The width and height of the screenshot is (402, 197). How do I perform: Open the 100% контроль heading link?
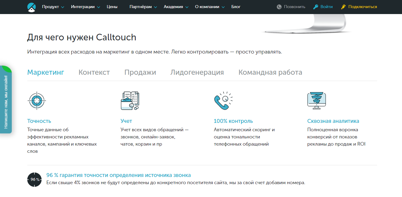click(233, 121)
